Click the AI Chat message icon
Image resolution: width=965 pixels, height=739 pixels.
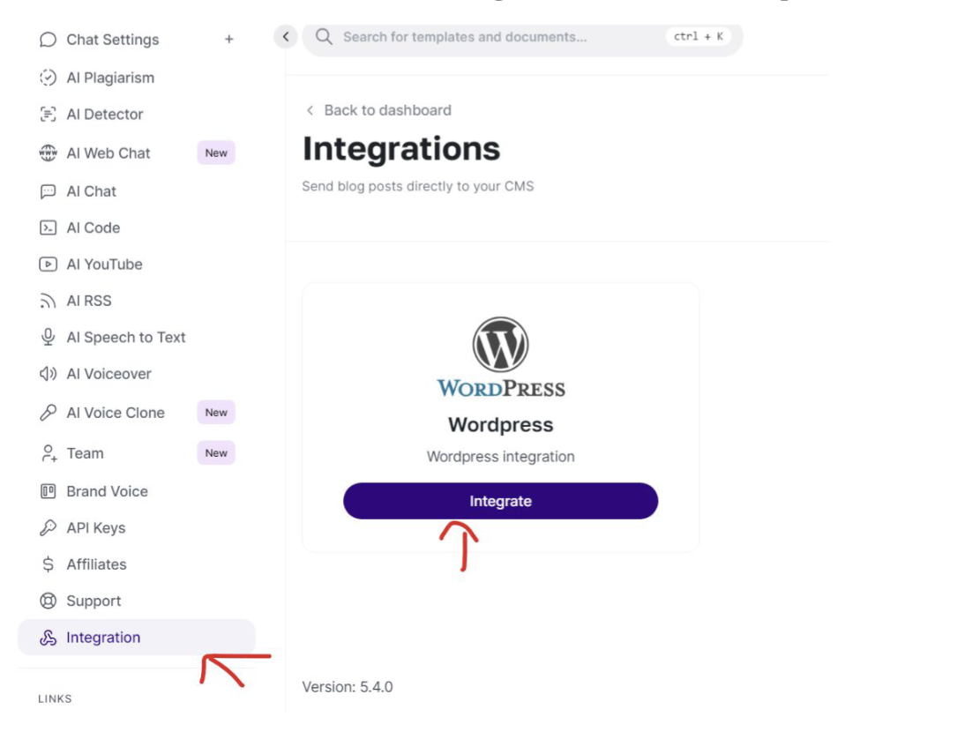coord(48,191)
